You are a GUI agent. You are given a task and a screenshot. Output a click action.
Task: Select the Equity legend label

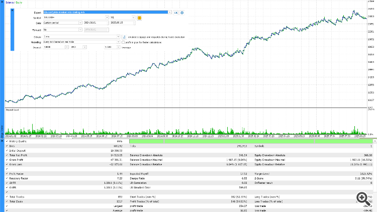click(x=19, y=3)
